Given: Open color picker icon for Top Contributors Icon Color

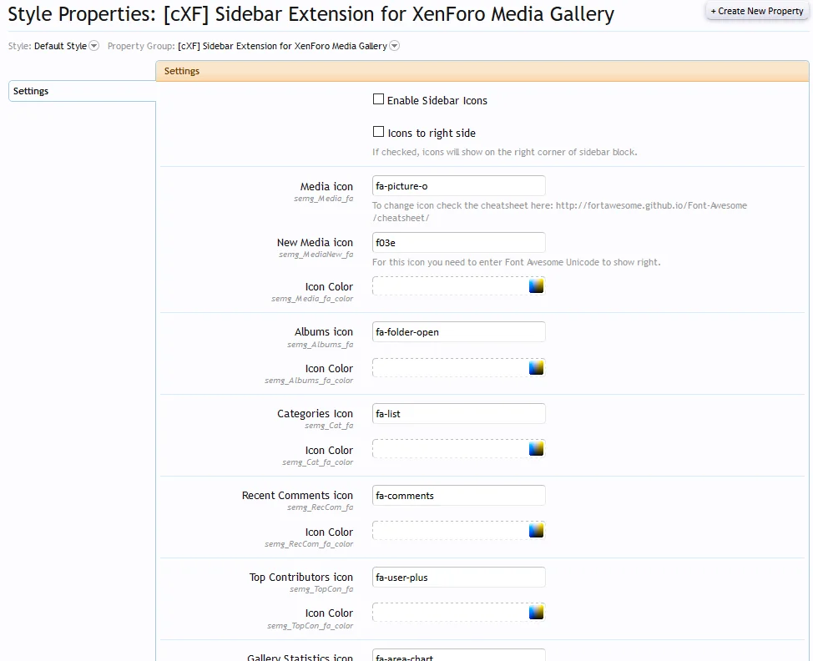Looking at the screenshot, I should (536, 613).
